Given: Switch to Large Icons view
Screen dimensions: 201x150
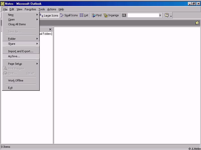Looking at the screenshot, I should click(49, 15).
